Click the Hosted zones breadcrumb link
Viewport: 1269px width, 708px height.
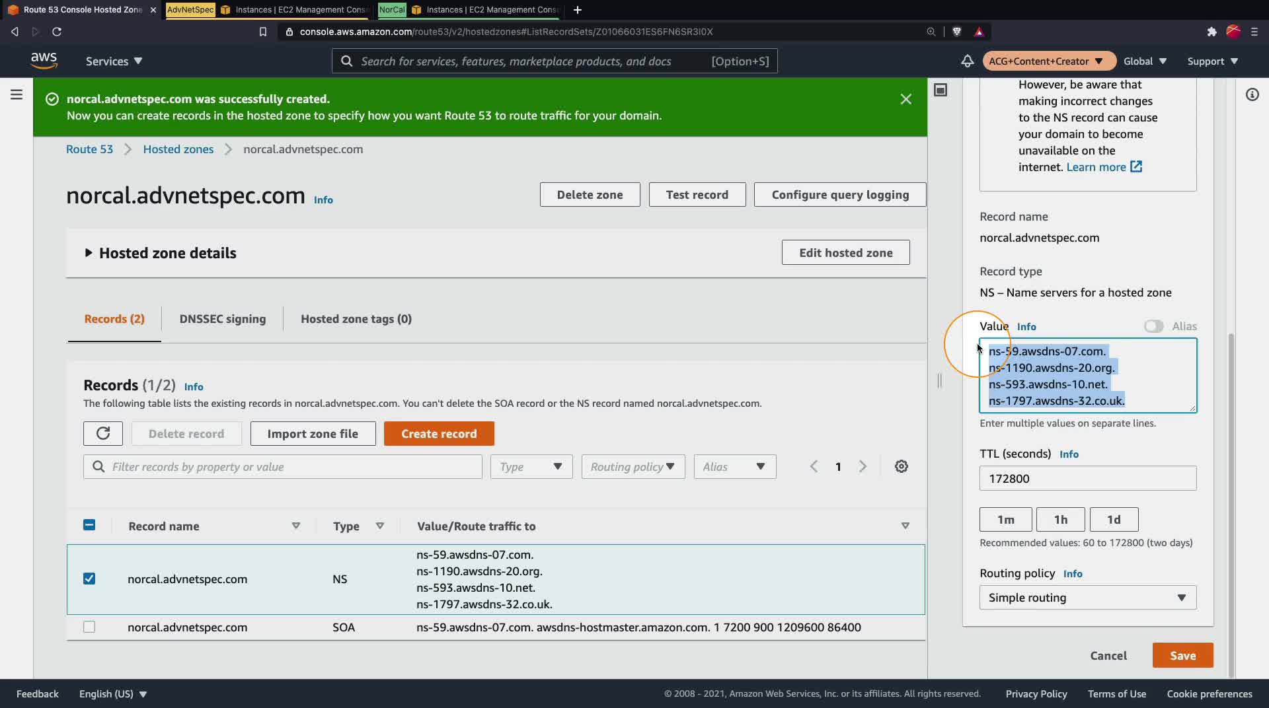178,149
